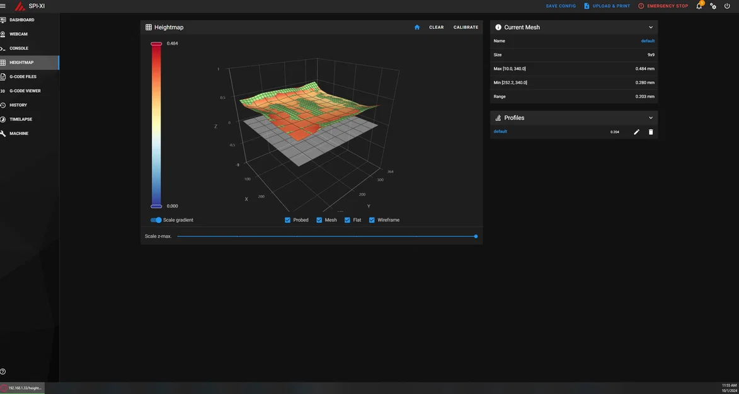The width and height of the screenshot is (739, 394).
Task: Click the Webcam camera icon
Action: point(3,34)
